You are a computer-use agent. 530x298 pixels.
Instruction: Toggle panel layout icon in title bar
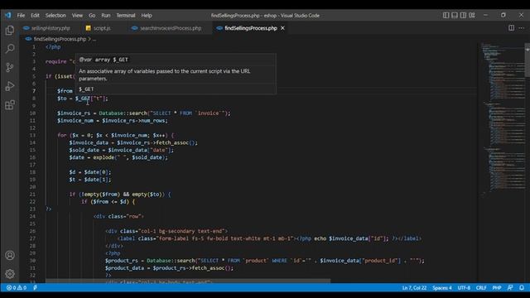click(x=455, y=15)
